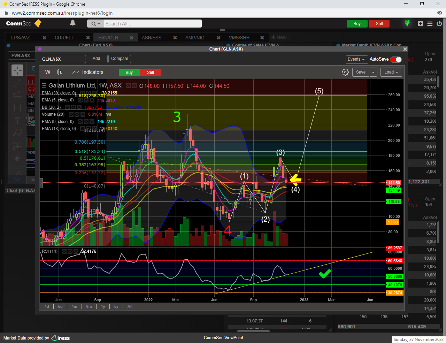446x343 pixels.
Task: Close the Chart (GLN.ASX) window
Action: click(x=405, y=49)
